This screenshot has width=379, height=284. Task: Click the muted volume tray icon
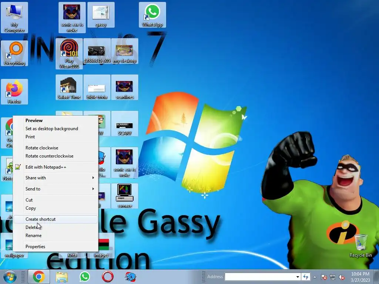coord(342,277)
